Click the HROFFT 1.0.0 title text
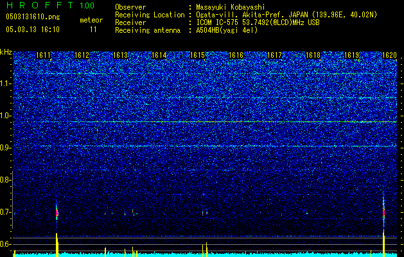 click(51, 5)
